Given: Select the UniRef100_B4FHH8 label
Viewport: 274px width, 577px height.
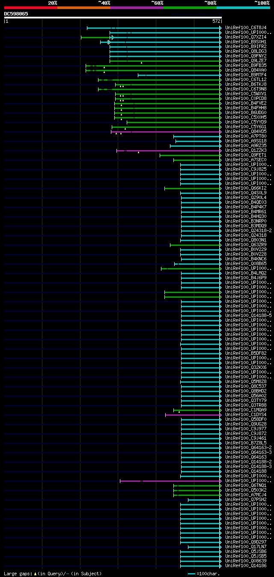Looking at the screenshot, I should (x=246, y=108).
